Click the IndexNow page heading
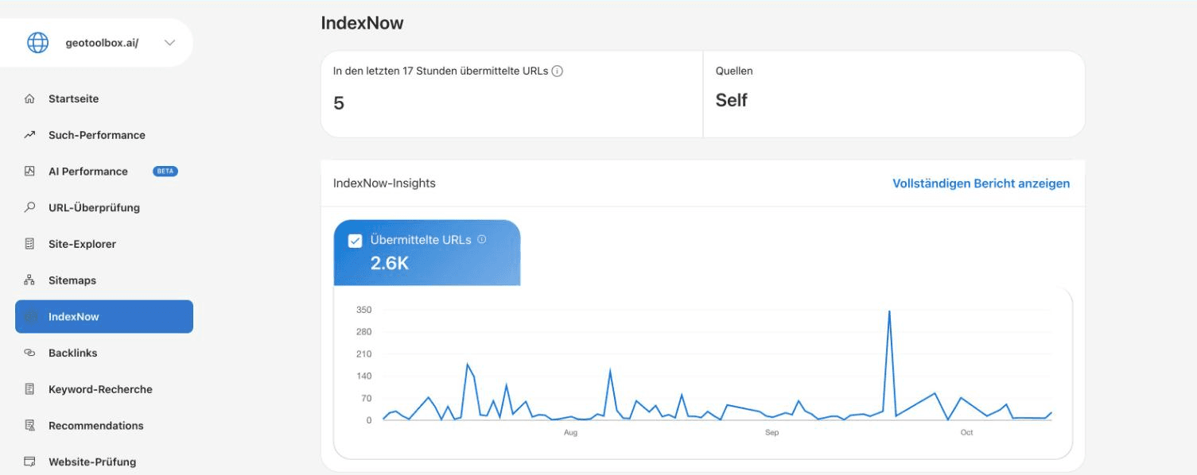Image resolution: width=1197 pixels, height=475 pixels. tap(362, 23)
